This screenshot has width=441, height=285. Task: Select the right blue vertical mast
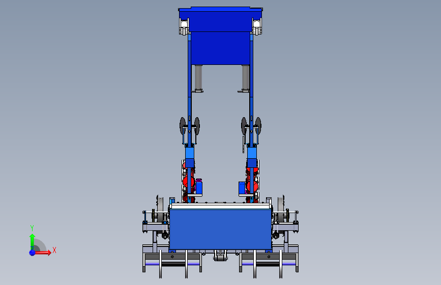[x=251, y=90]
